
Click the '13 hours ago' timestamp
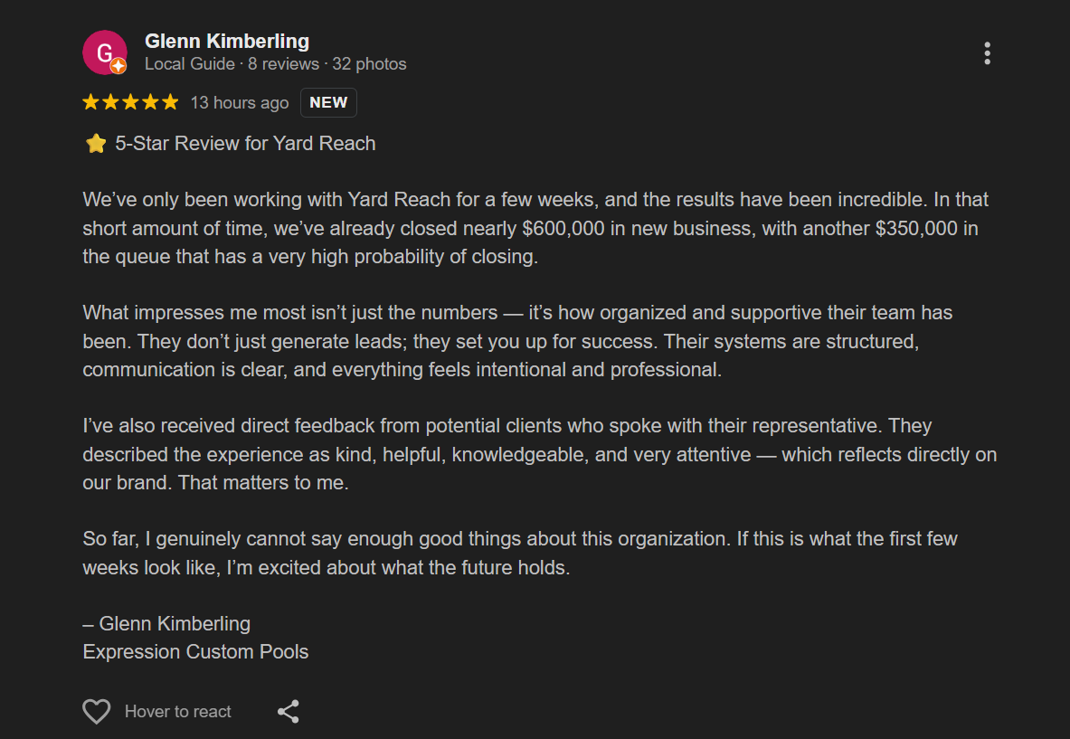click(239, 102)
